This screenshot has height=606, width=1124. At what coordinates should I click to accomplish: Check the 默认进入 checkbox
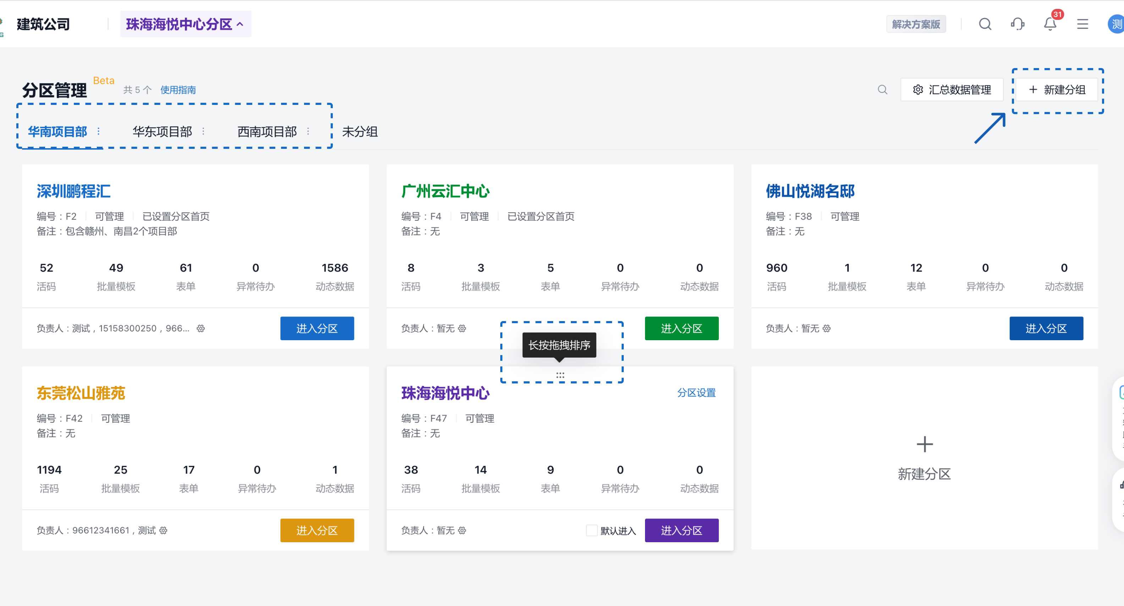coord(591,530)
